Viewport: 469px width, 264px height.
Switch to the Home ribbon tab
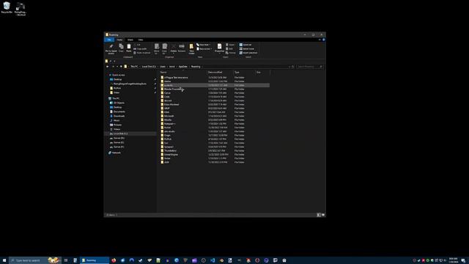pos(119,40)
